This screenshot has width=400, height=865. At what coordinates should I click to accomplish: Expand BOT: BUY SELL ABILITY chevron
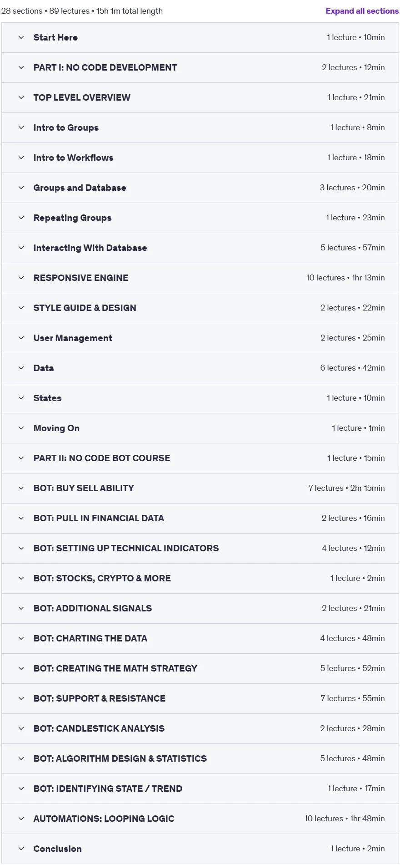(21, 488)
